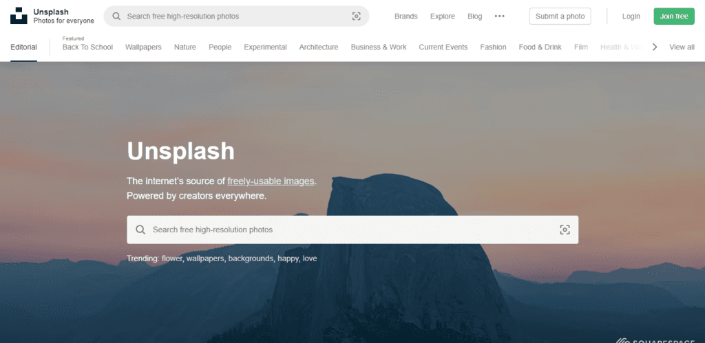Open the Film category

tap(581, 47)
